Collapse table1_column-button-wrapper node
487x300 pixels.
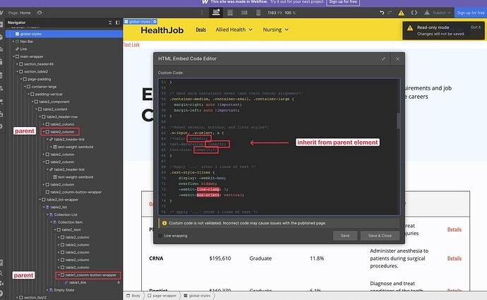coord(59,275)
